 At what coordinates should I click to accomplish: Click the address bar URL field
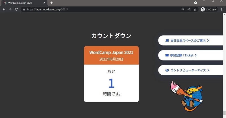pyautogui.click(x=101, y=10)
